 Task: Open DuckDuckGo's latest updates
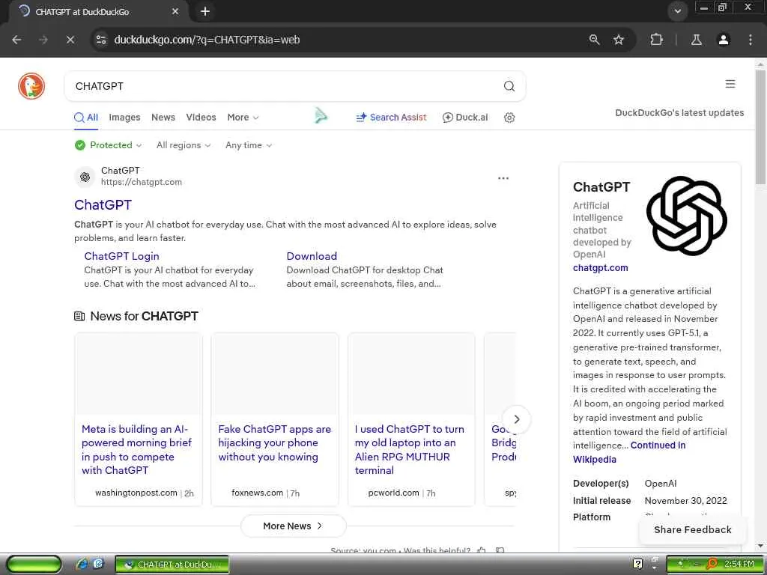click(679, 113)
